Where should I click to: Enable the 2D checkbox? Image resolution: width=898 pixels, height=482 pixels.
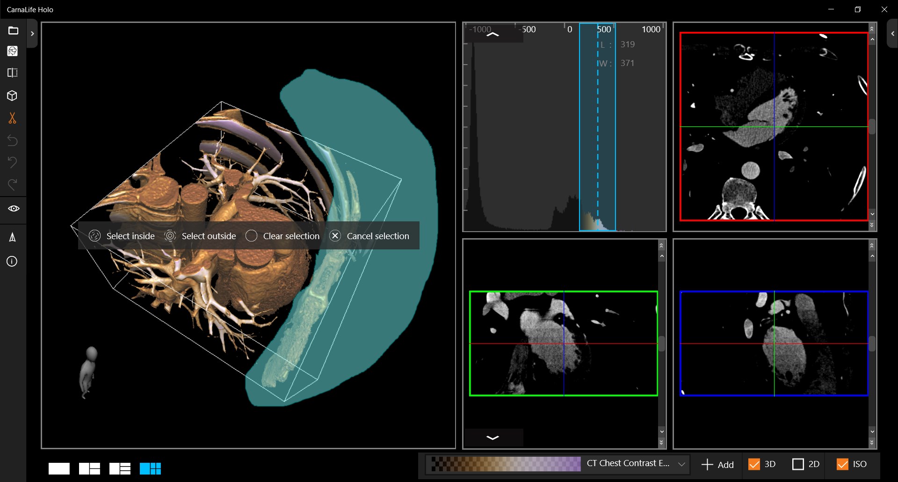pyautogui.click(x=798, y=464)
